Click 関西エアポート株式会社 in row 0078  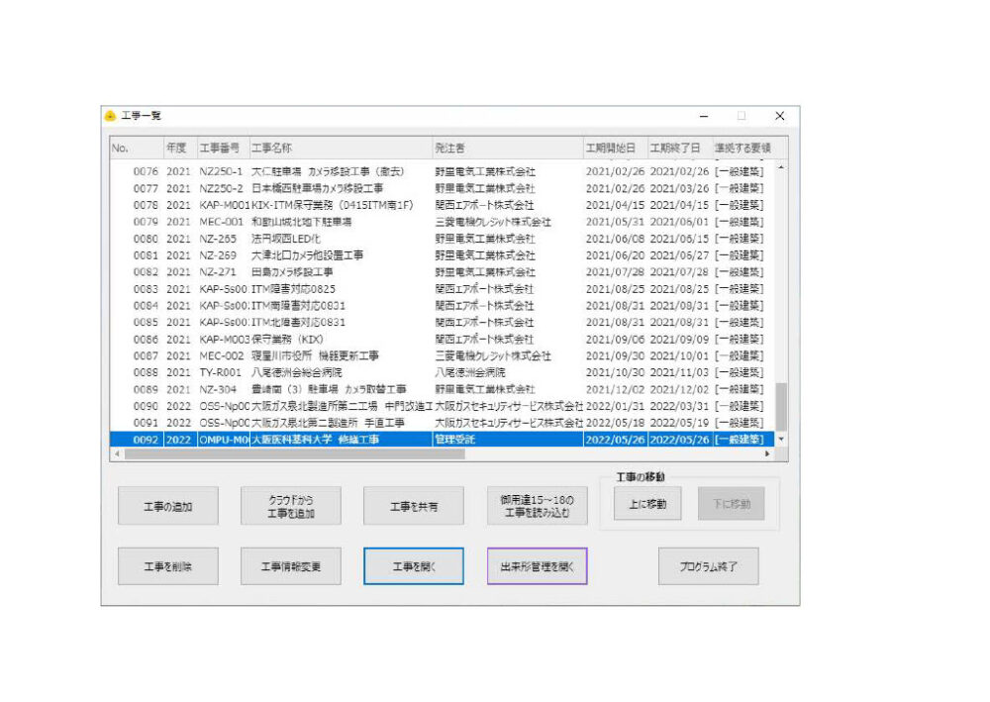tap(484, 205)
